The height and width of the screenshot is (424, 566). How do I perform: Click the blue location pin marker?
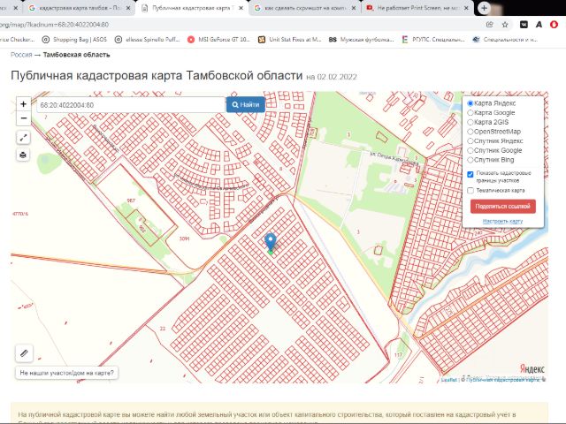coord(271,242)
